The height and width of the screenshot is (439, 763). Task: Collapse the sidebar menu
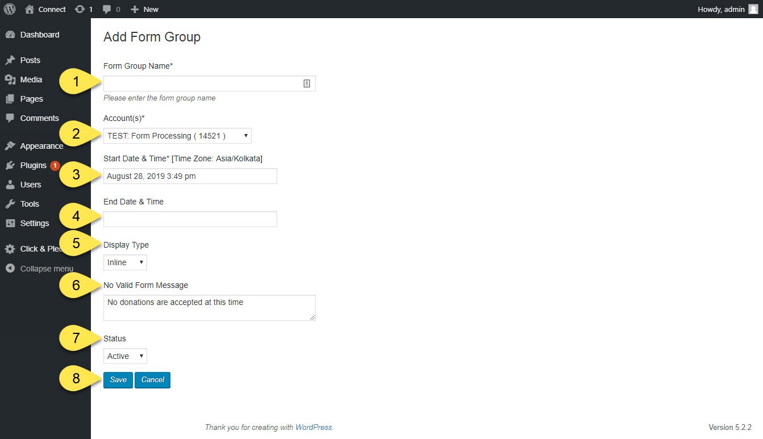coord(45,269)
